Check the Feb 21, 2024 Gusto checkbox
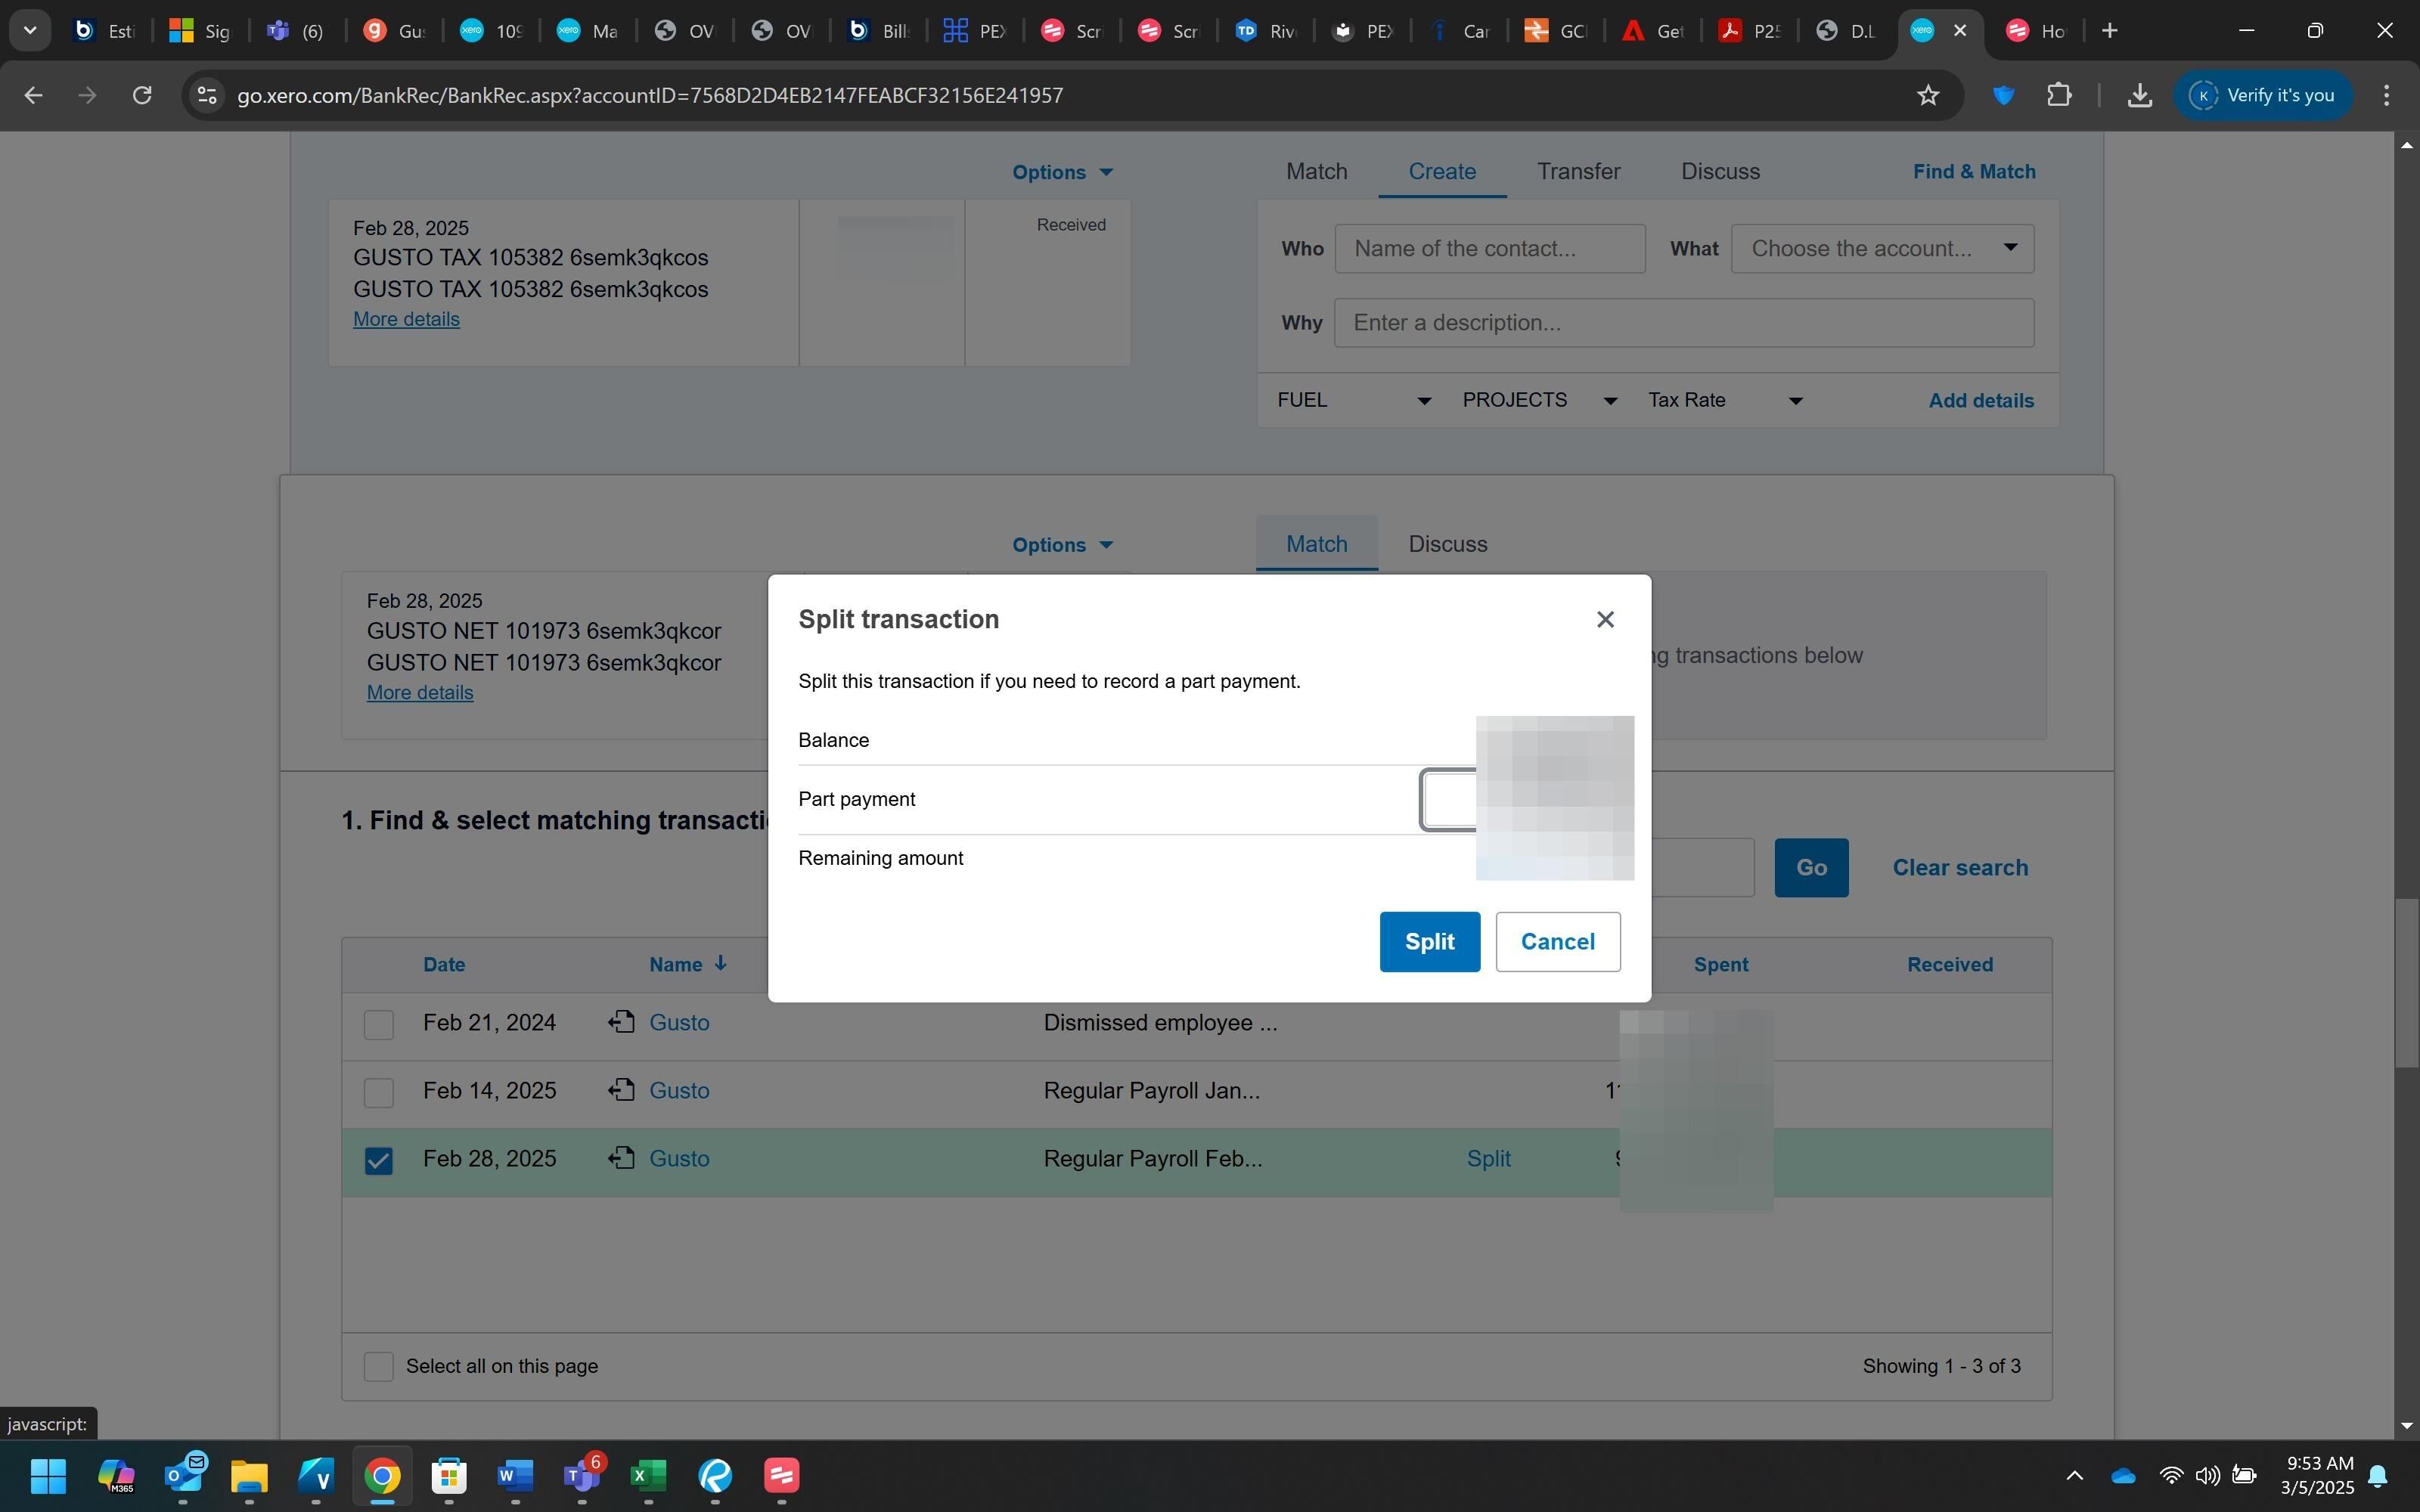 pyautogui.click(x=378, y=1024)
